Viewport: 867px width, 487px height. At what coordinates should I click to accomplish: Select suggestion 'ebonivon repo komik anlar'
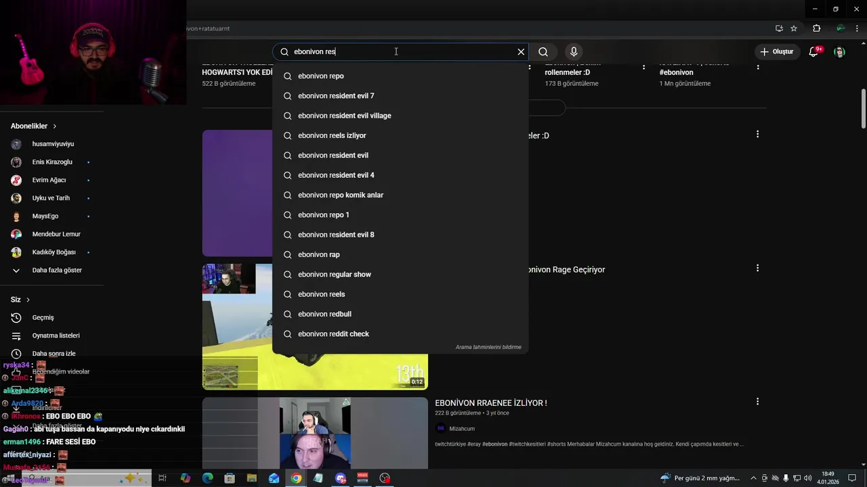point(400,195)
